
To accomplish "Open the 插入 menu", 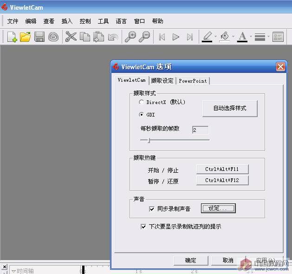I will [x=67, y=21].
